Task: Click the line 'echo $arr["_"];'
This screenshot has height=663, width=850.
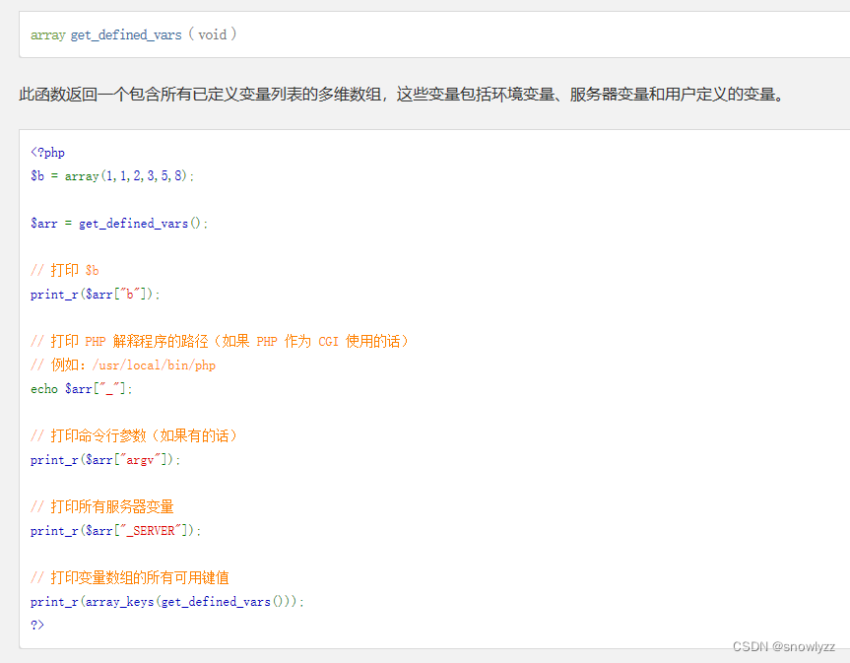Action: [x=82, y=389]
